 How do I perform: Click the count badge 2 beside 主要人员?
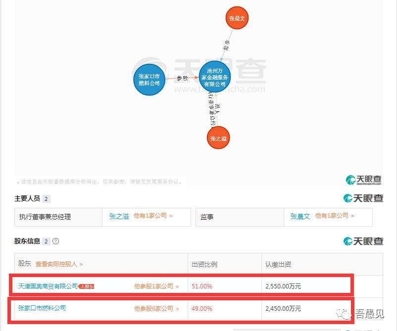(x=46, y=199)
